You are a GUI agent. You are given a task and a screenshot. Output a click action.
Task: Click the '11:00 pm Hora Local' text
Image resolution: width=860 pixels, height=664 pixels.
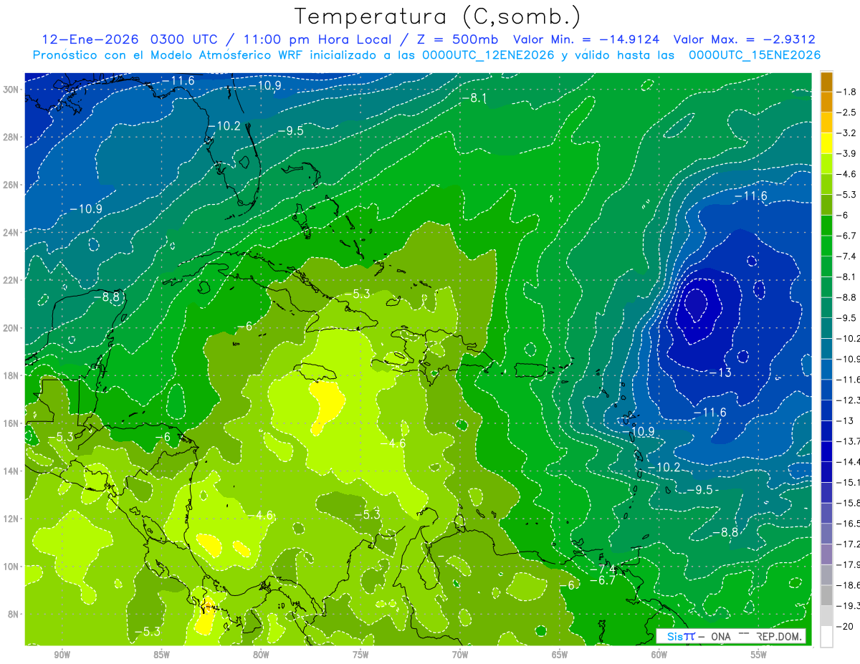click(319, 39)
